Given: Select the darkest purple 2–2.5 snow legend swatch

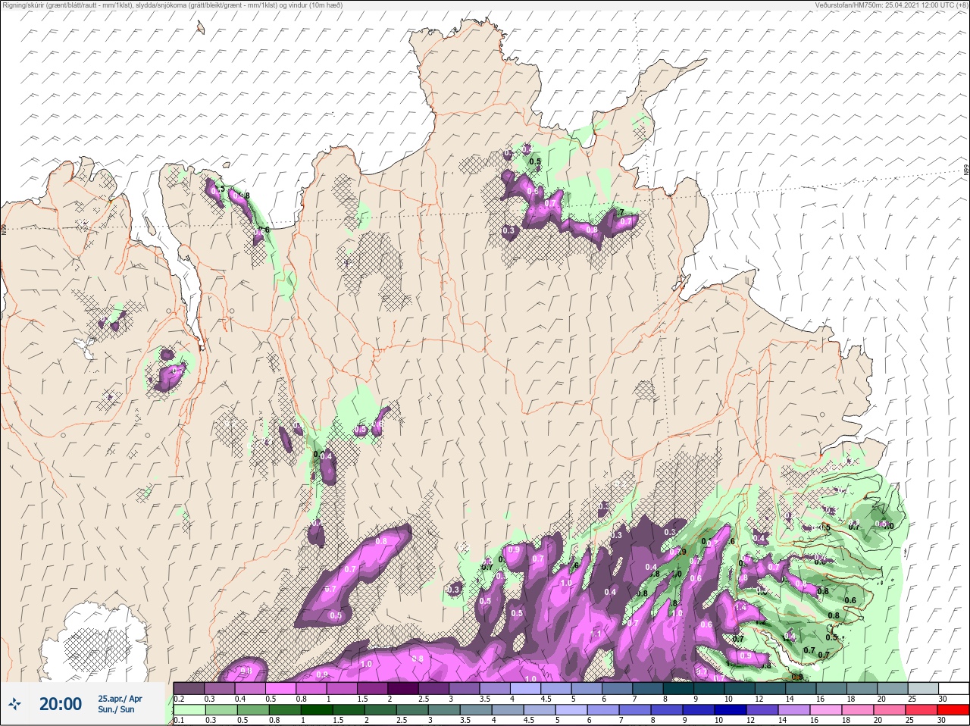Looking at the screenshot, I should (x=404, y=688).
